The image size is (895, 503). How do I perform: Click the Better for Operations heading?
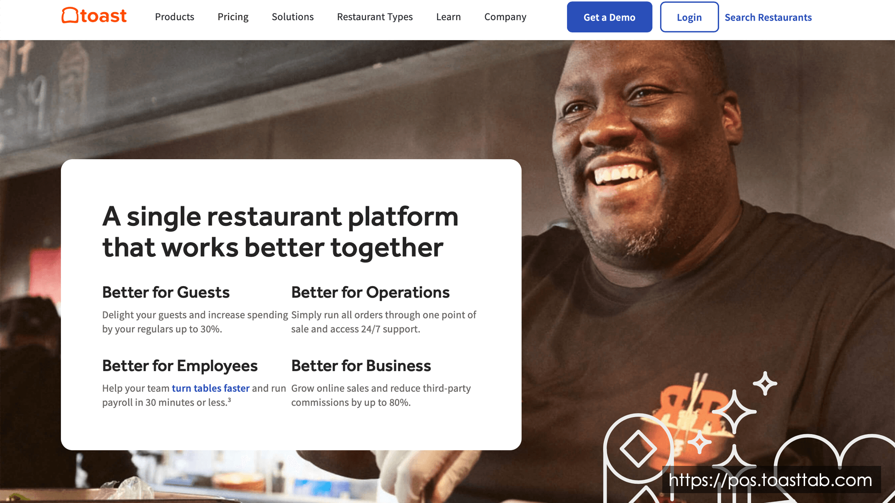[370, 292]
